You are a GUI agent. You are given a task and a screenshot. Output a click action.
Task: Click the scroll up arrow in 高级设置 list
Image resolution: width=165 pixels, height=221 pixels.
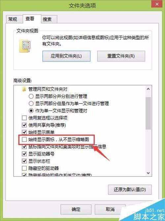click(148, 89)
